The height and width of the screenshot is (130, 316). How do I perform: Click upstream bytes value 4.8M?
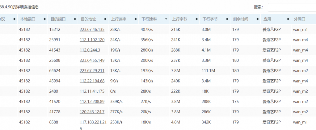point(175,122)
